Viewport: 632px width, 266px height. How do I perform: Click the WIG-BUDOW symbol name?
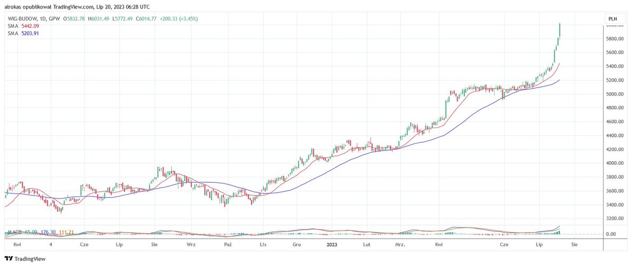point(23,19)
